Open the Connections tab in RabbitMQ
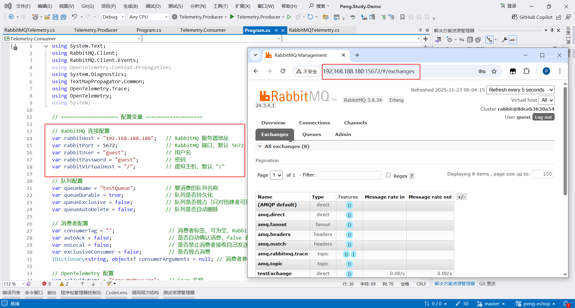 (314, 123)
